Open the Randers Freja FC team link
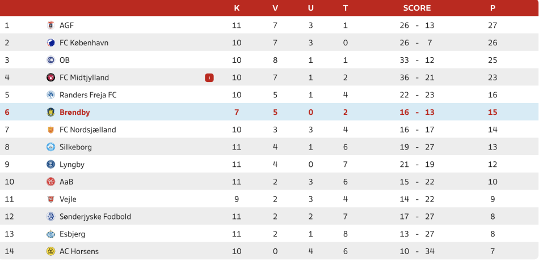Image resolution: width=539 pixels, height=262 pixels. [x=87, y=95]
